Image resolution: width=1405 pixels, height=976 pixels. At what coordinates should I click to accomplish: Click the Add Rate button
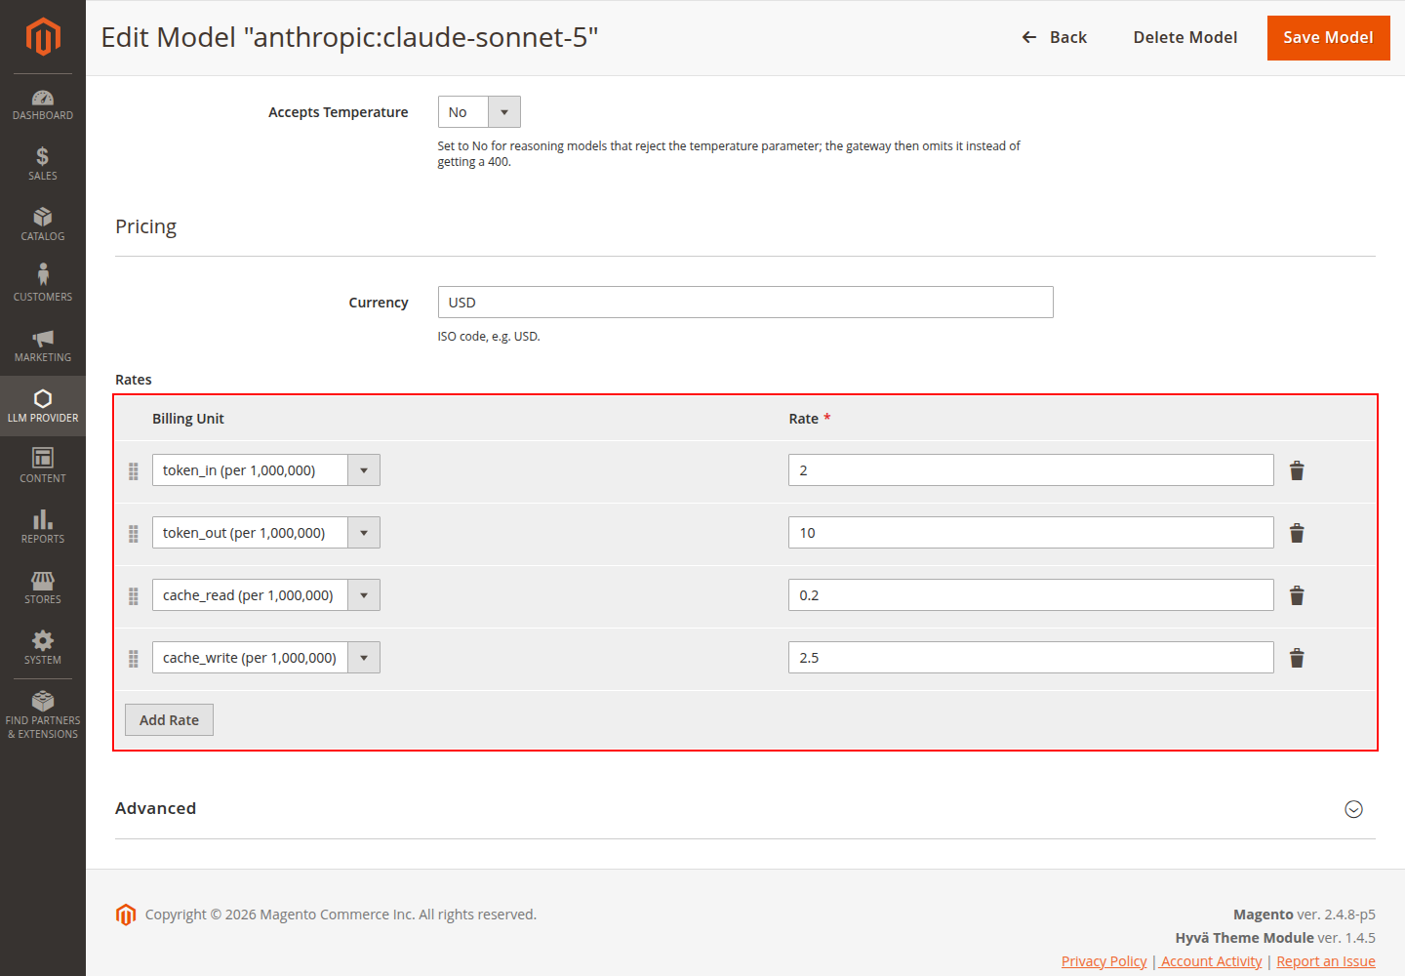pyautogui.click(x=169, y=720)
